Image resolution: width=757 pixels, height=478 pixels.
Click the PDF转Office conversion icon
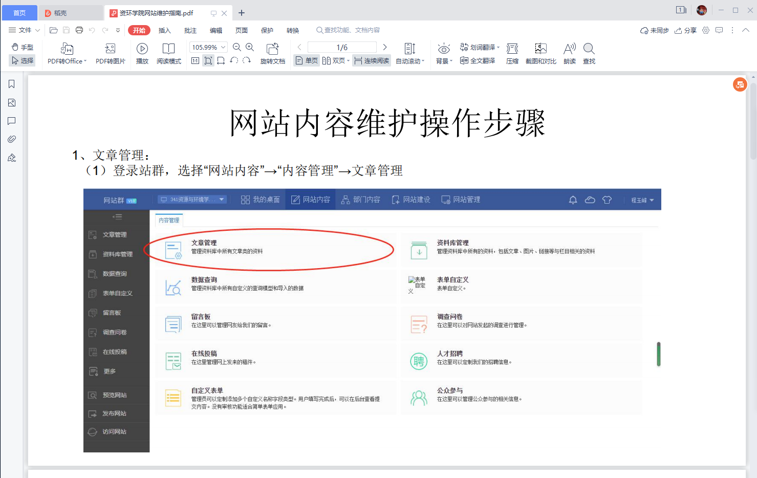tap(67, 49)
